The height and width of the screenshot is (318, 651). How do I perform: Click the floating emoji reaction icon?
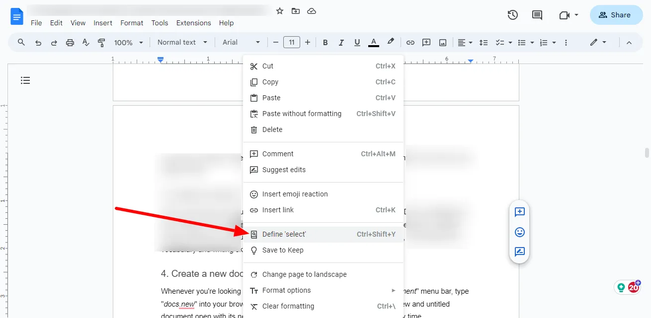tap(519, 232)
